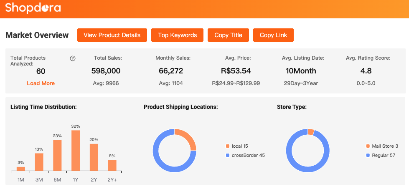Select the 1Y bar in listing chart
The width and height of the screenshot is (409, 189).
tap(76, 151)
